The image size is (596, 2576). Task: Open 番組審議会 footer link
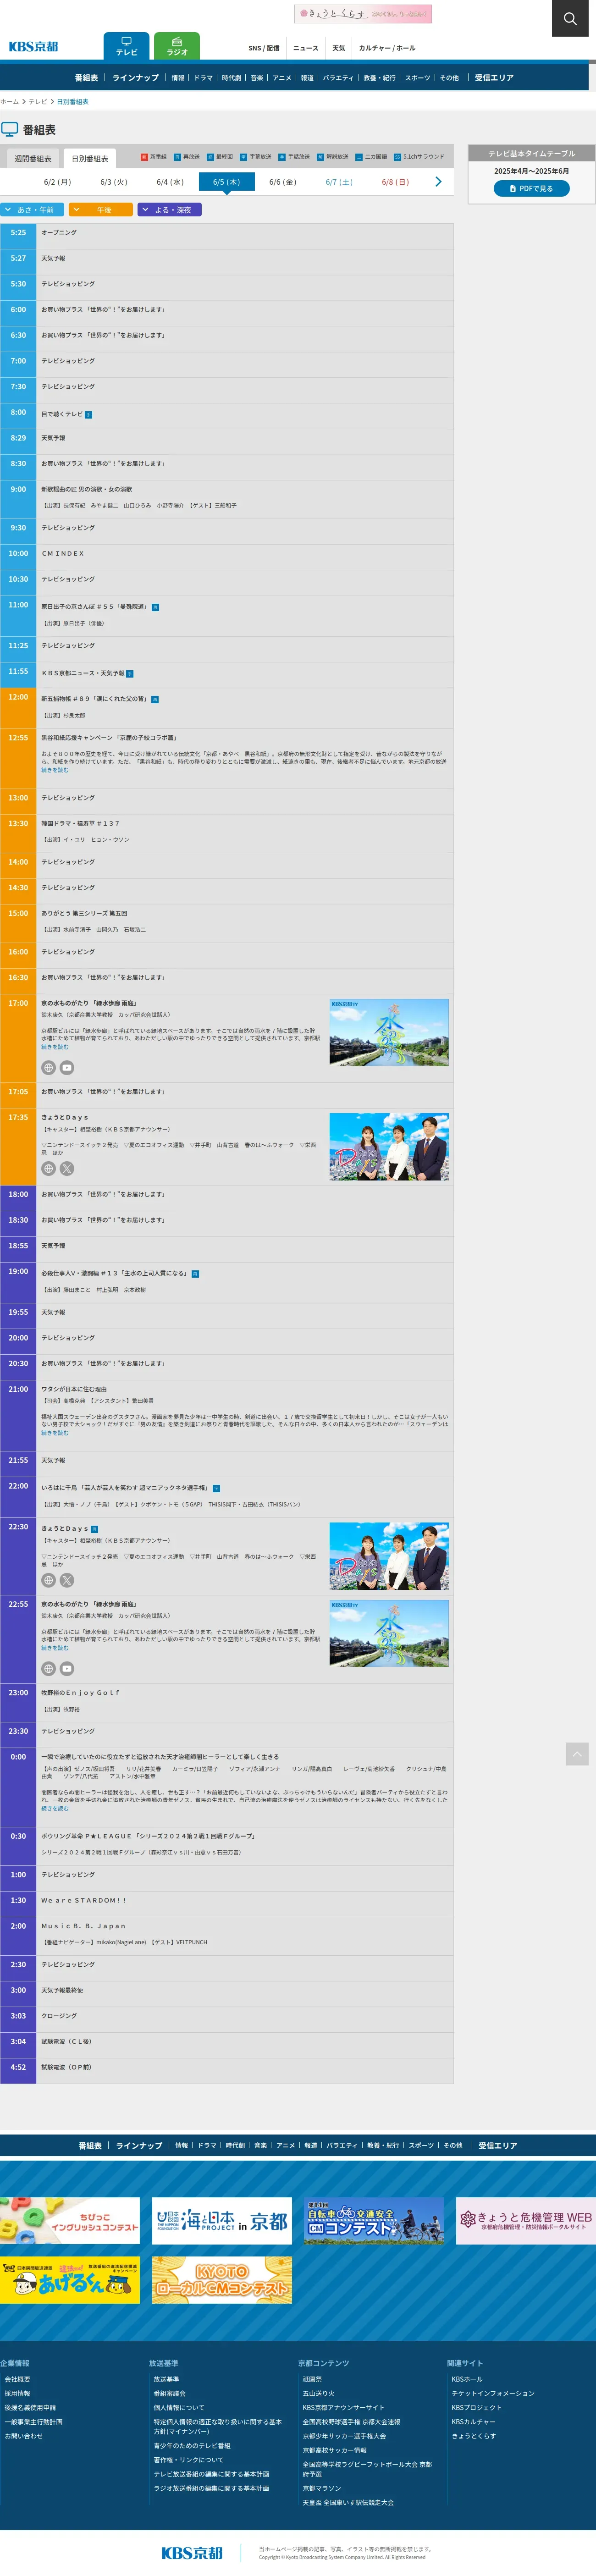tap(169, 2394)
